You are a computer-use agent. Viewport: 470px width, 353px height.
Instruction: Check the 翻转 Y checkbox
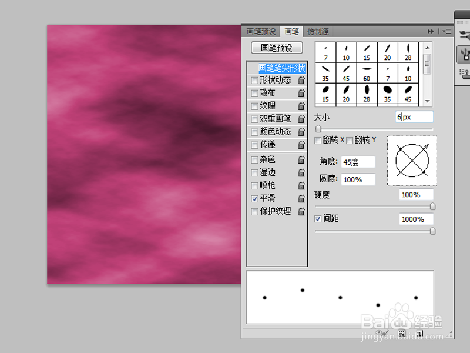(350, 140)
